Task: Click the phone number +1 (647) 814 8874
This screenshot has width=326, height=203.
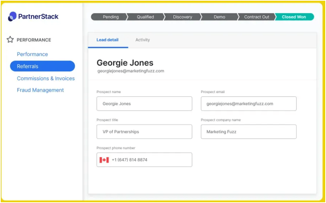Action: pyautogui.click(x=129, y=160)
